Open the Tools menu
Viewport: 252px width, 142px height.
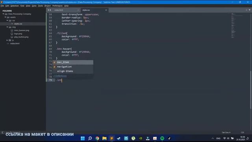[x=41, y=6]
